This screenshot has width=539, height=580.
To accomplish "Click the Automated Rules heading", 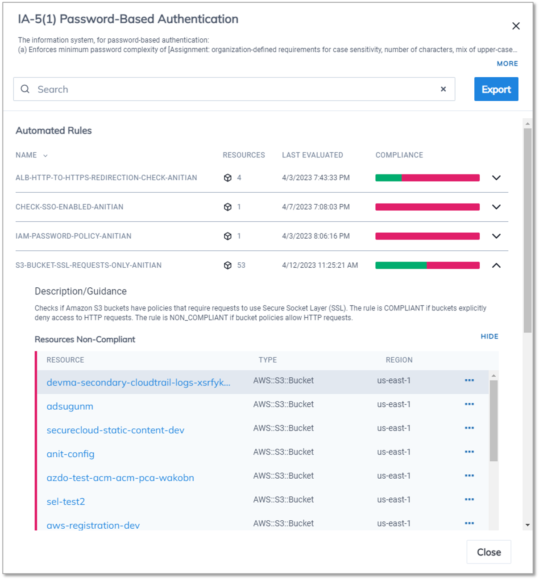I will [x=54, y=131].
